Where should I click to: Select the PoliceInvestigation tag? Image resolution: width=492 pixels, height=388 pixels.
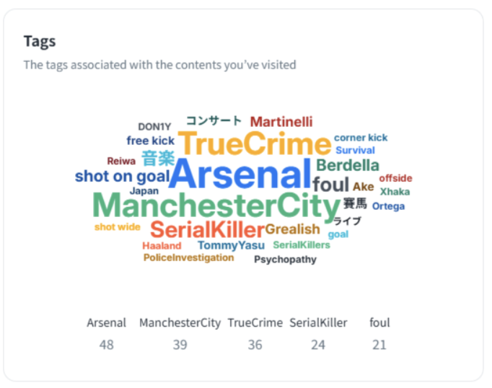tap(188, 257)
